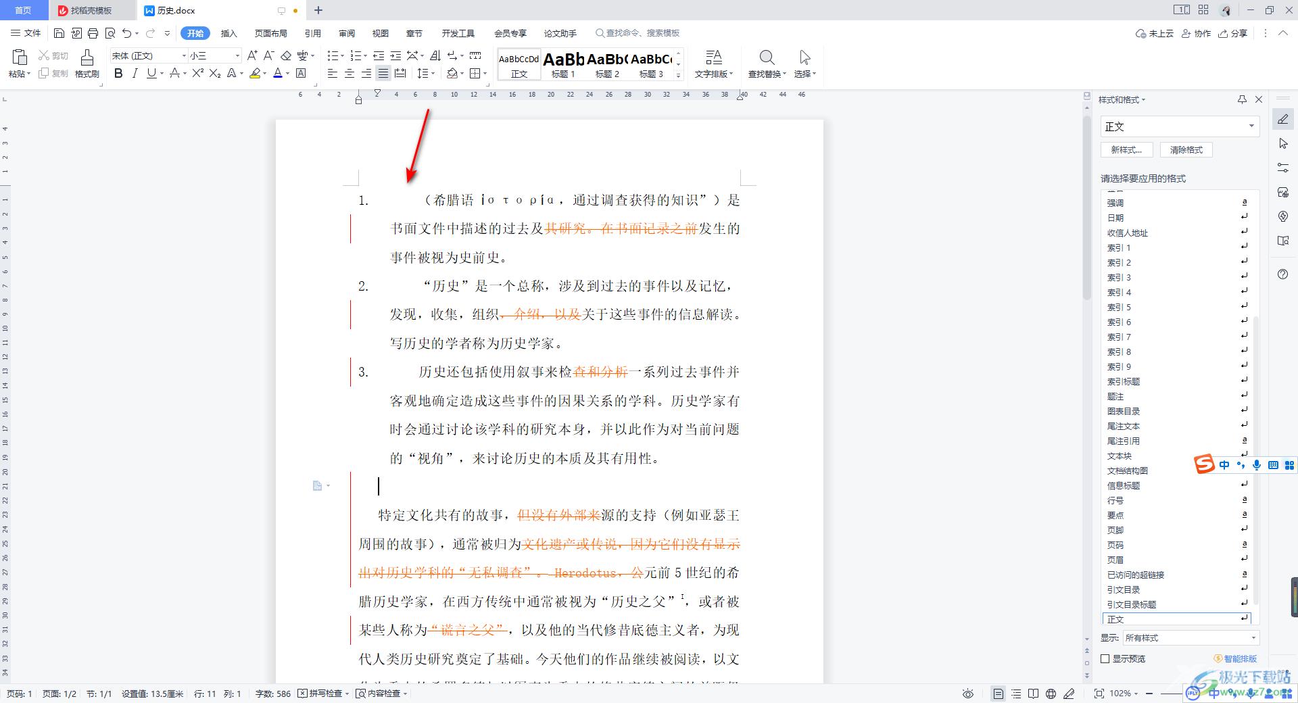Viewport: 1298px width, 703px height.
Task: Pin the Styles and Formatting pane
Action: click(1242, 99)
